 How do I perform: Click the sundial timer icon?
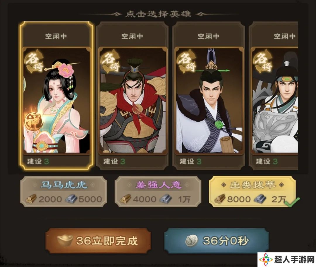point(191,241)
